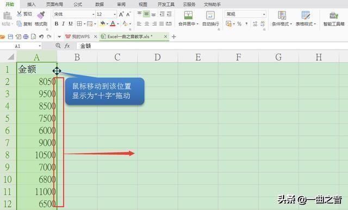
Task: Click the Wrap Text (自动换行) button
Action: (210, 18)
